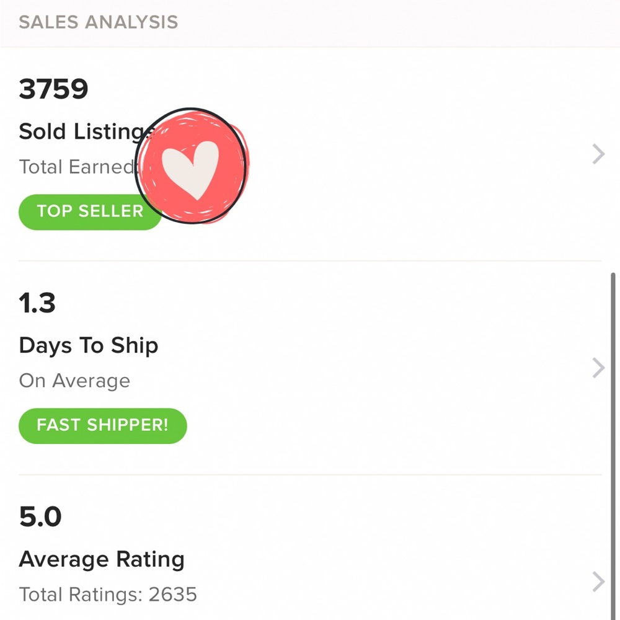Select the Days To Ship label
This screenshot has width=620, height=620.
click(89, 345)
